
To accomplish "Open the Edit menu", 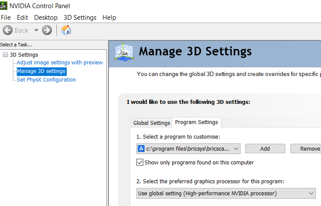I will [22, 18].
